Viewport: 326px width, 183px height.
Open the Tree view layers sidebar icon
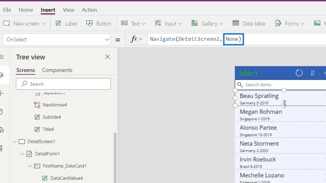pyautogui.click(x=2, y=75)
